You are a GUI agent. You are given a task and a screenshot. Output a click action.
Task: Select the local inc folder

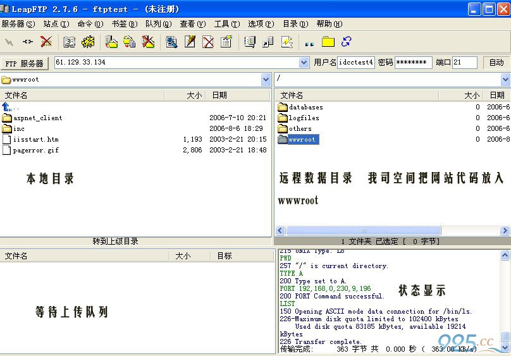tap(18, 128)
